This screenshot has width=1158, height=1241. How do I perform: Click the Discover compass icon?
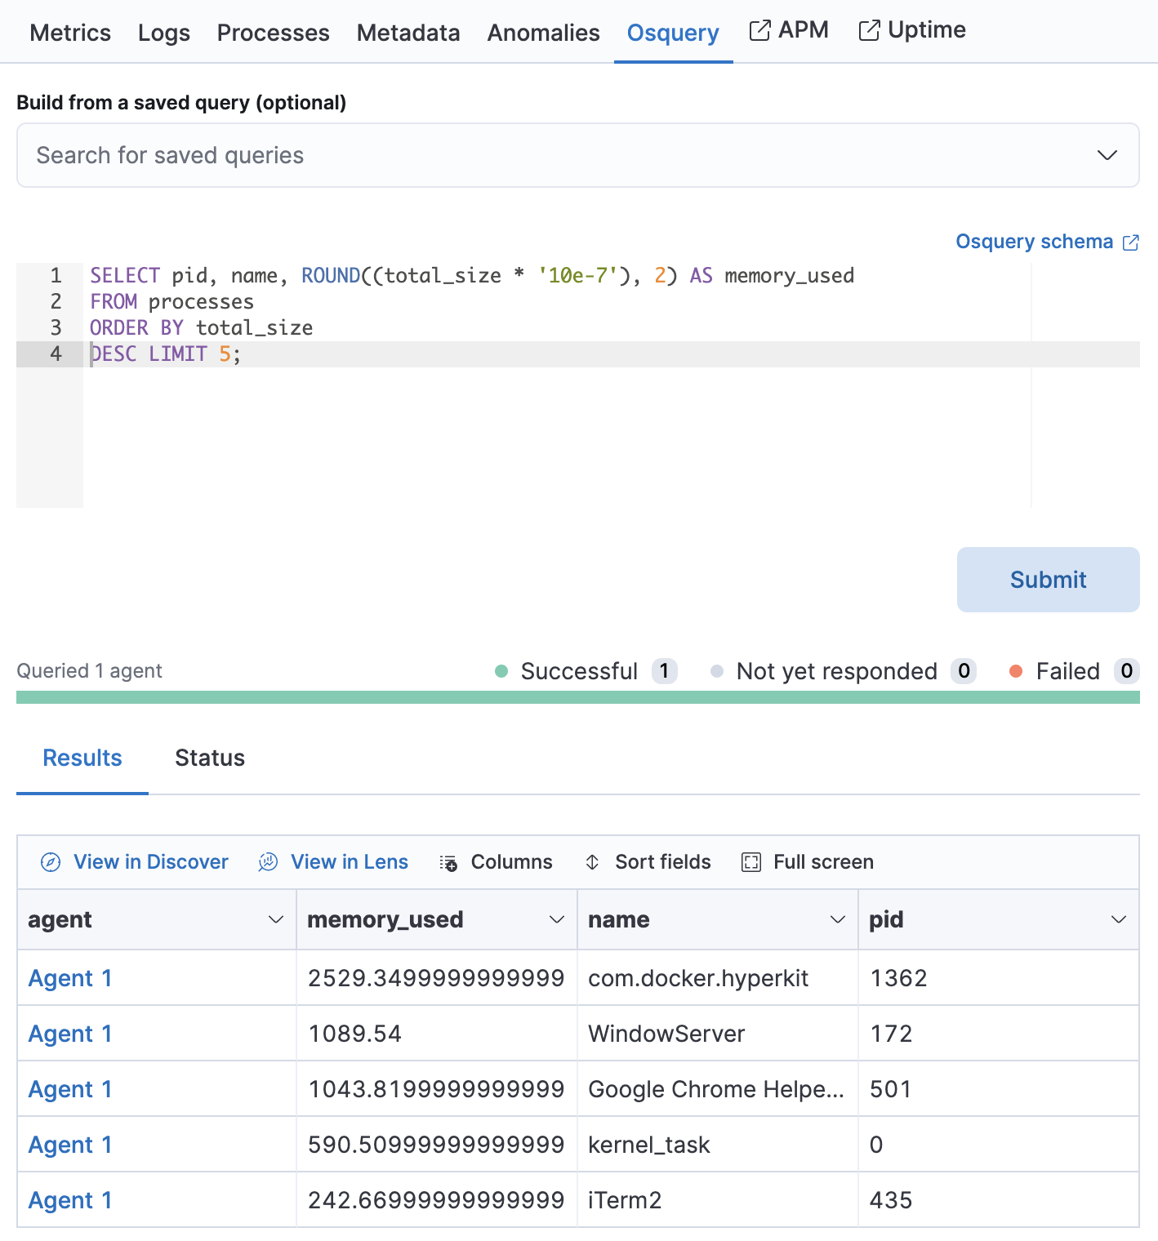point(51,862)
